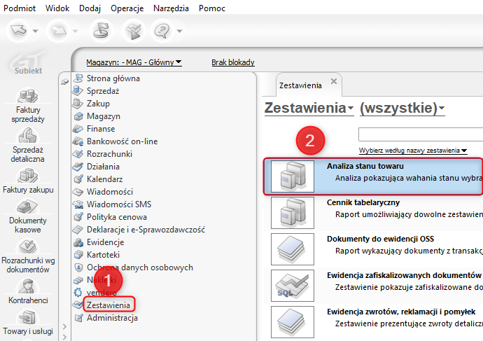Select Wiadomości module
483x341 pixels.
point(110,192)
